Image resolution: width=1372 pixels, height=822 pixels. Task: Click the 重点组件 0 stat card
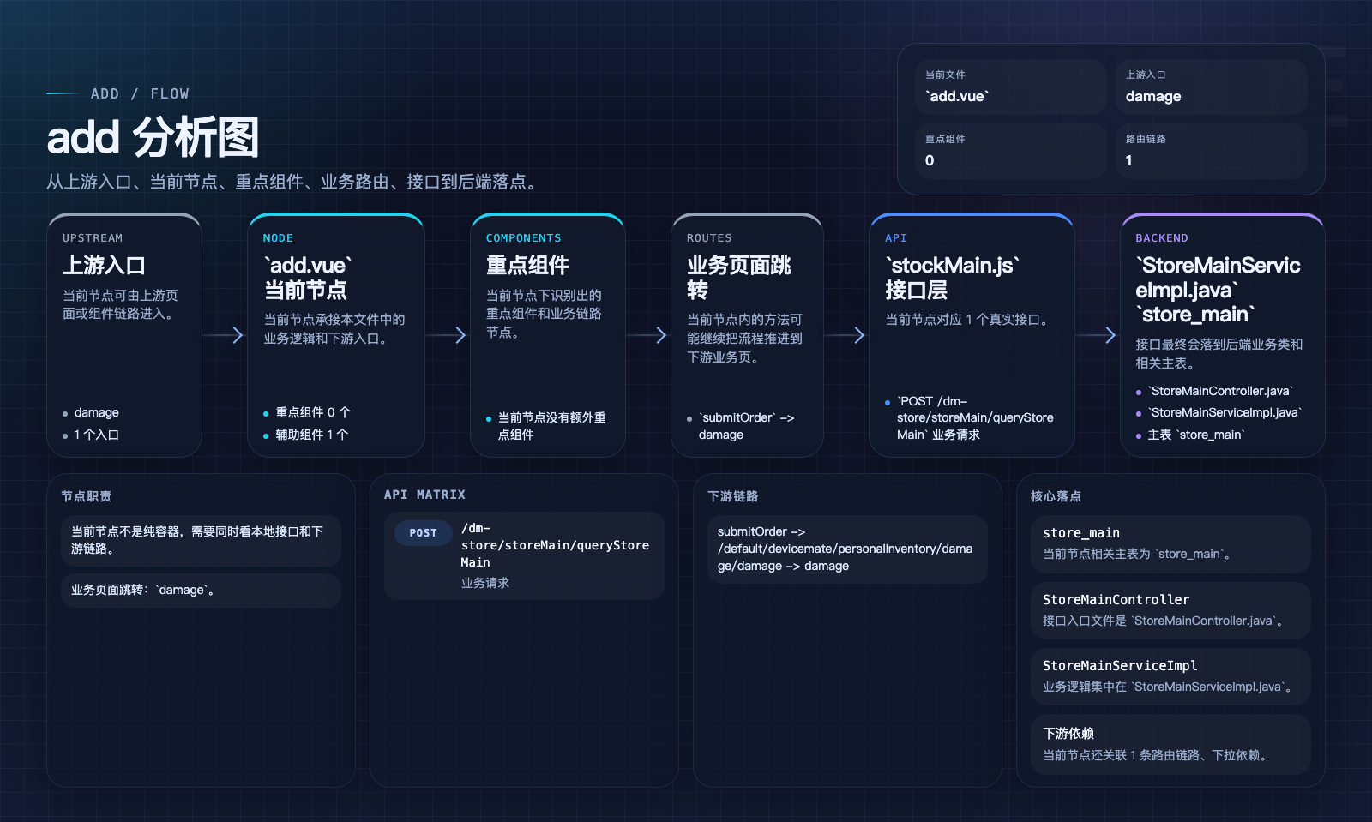click(x=1010, y=151)
